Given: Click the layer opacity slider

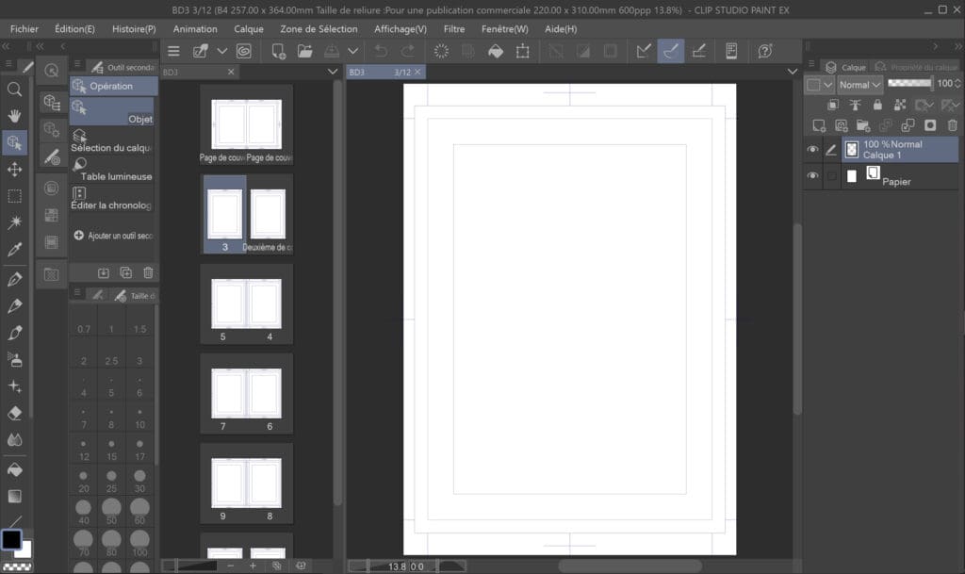Looking at the screenshot, I should (909, 83).
